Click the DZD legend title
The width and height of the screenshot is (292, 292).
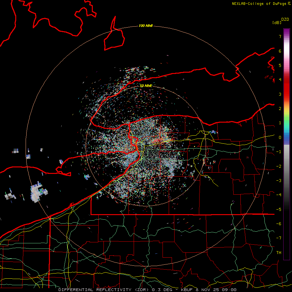pos(285,19)
